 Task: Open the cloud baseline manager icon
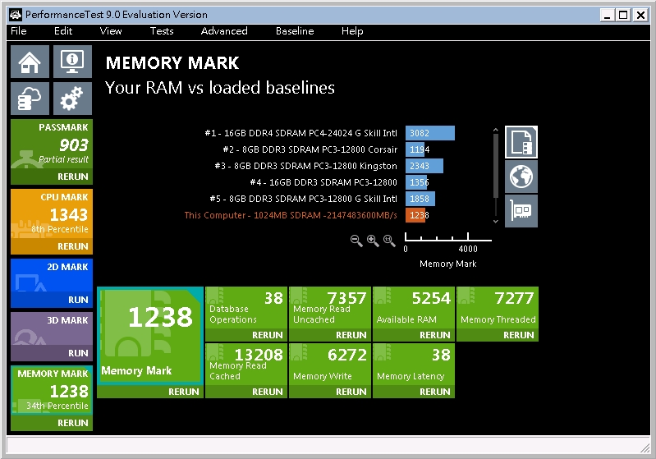(30, 99)
